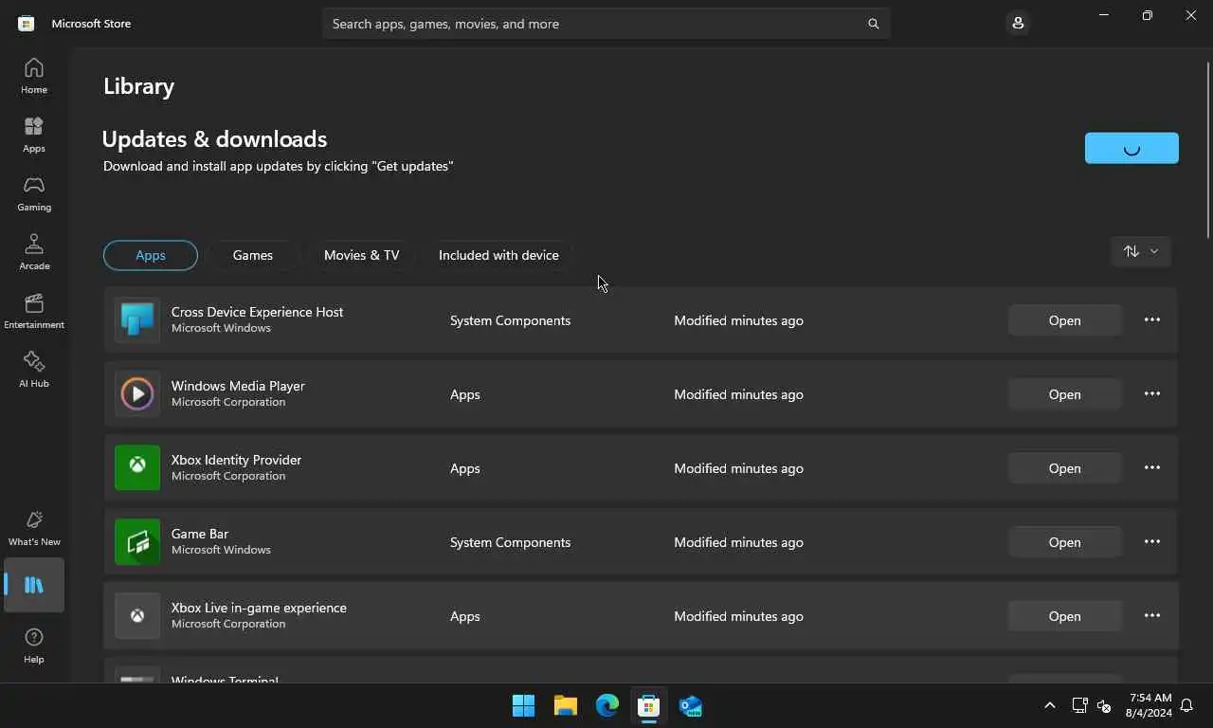The height and width of the screenshot is (728, 1213).
Task: Open more options for Cross Device Experience Host
Action: 1152,320
